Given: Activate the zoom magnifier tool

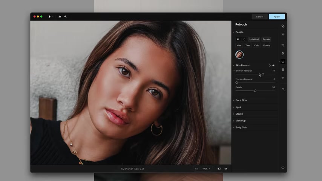Looking at the screenshot, I should [66, 17].
